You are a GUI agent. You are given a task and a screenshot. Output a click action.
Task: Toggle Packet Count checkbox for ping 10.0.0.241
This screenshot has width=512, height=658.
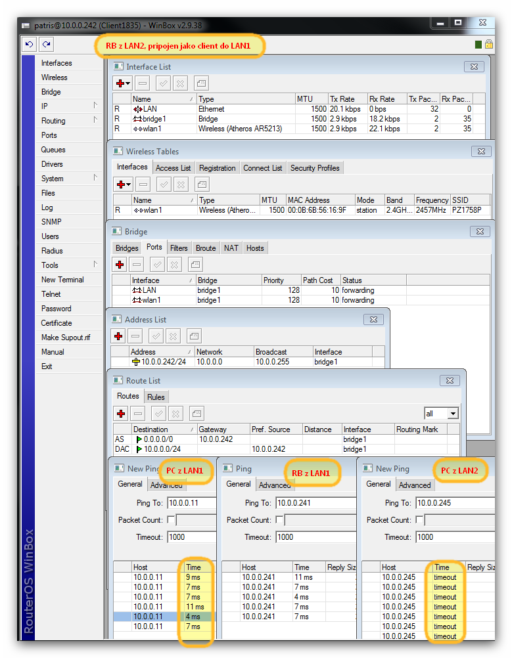click(x=279, y=519)
